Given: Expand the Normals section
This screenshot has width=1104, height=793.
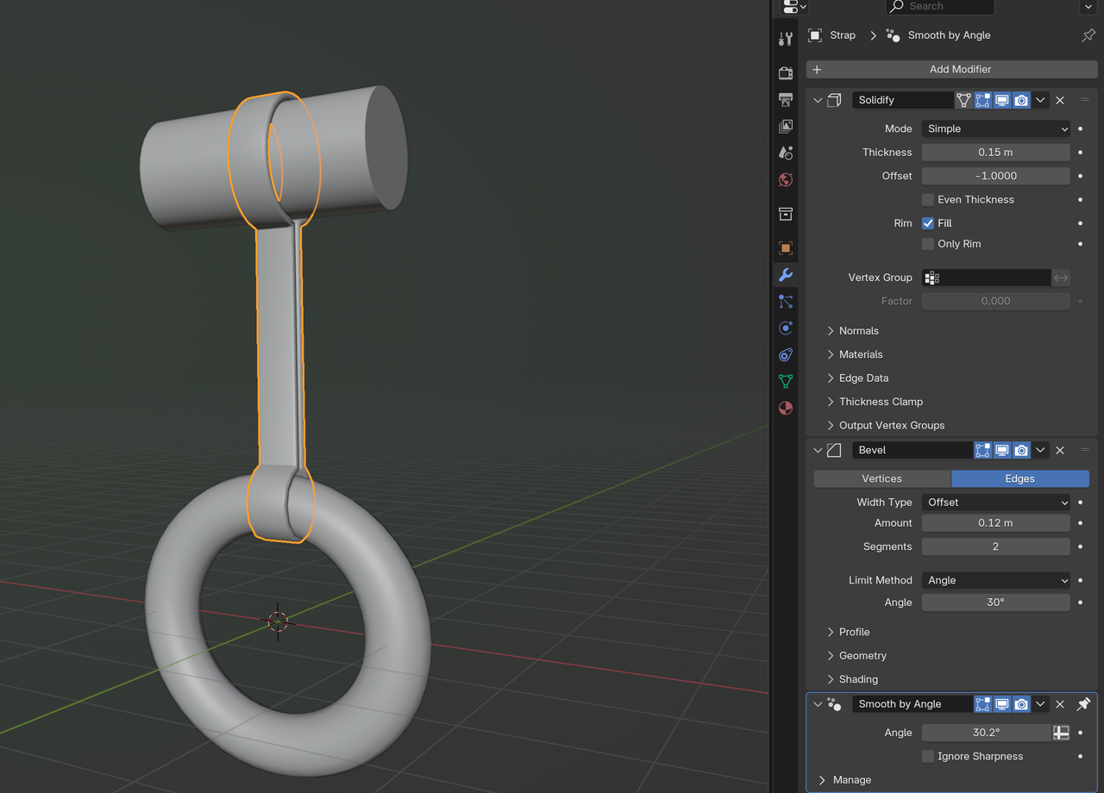Looking at the screenshot, I should (859, 330).
